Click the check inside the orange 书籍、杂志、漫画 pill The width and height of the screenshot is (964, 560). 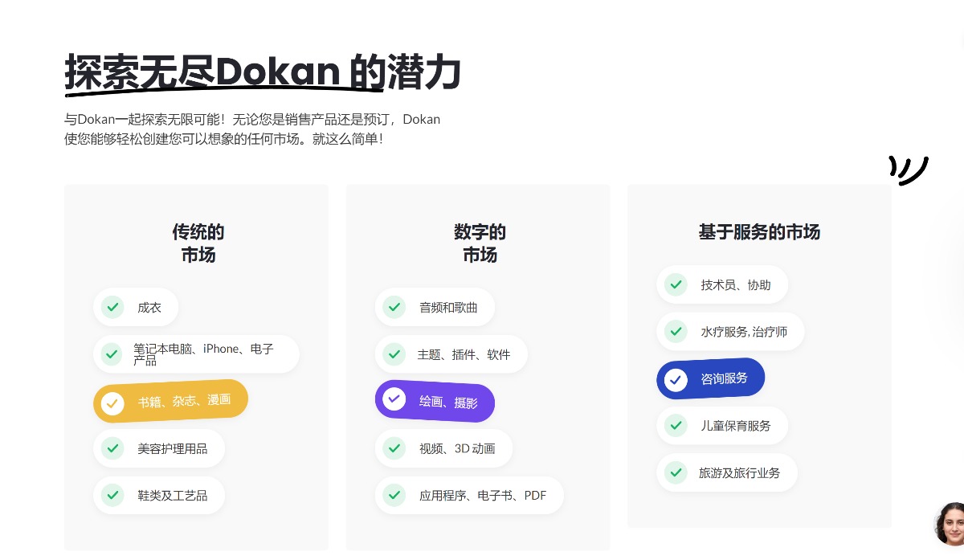(x=112, y=403)
